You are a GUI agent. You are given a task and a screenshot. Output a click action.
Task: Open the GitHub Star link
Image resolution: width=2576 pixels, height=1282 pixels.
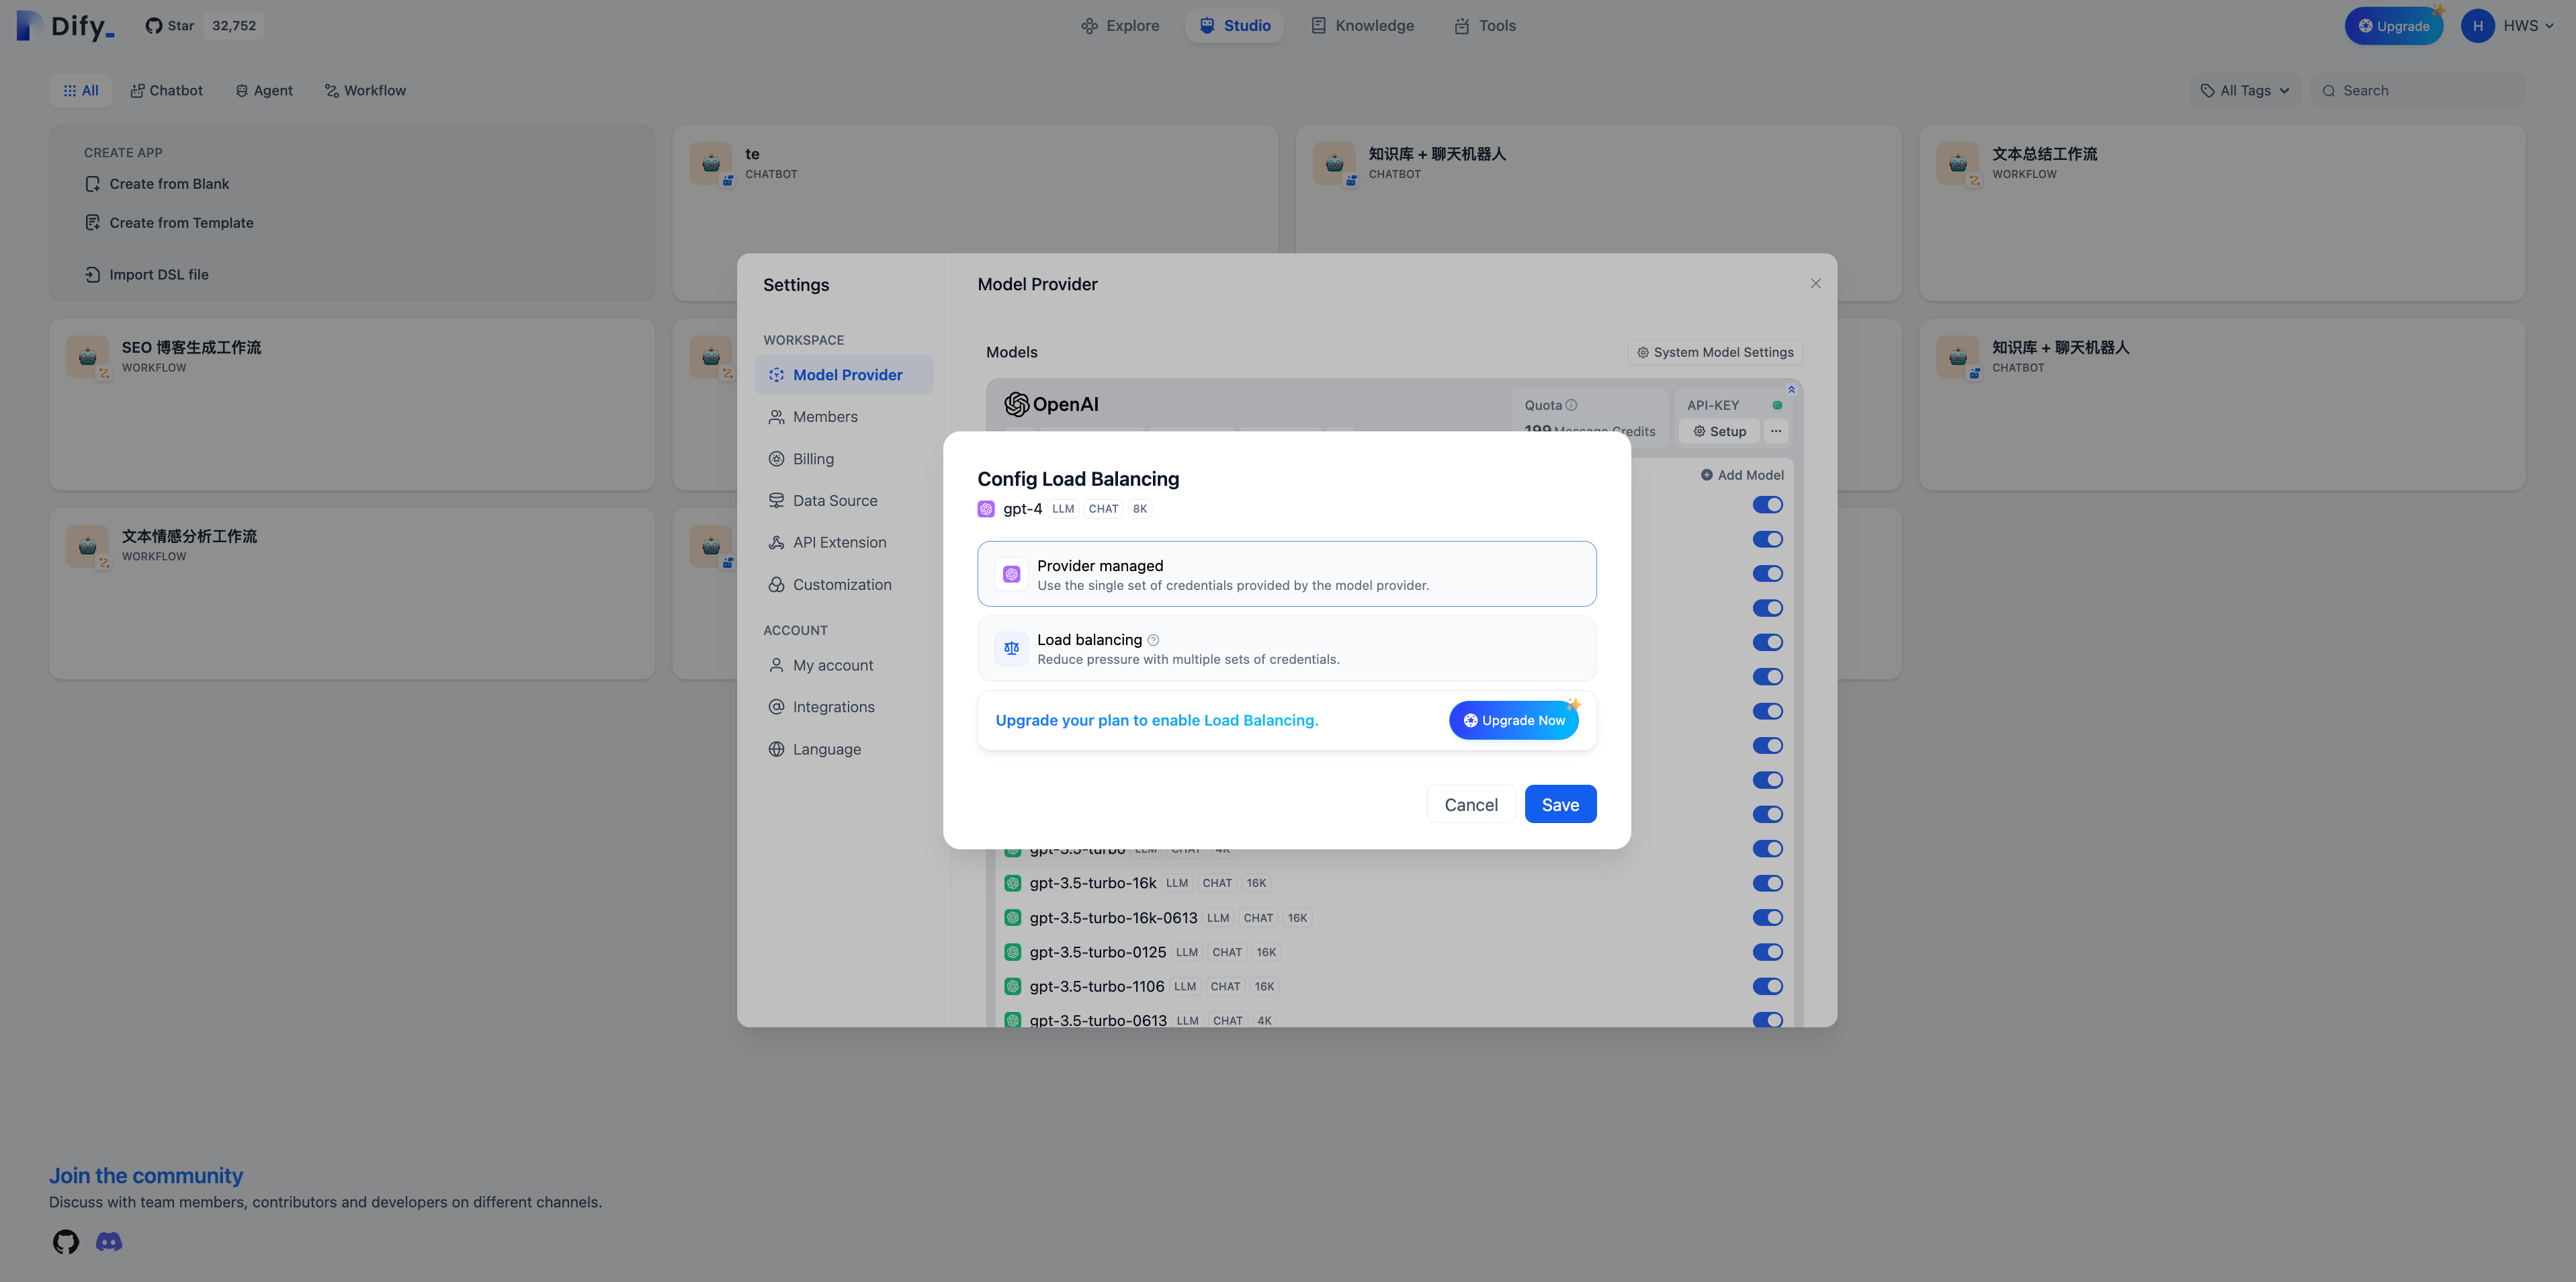click(x=169, y=26)
